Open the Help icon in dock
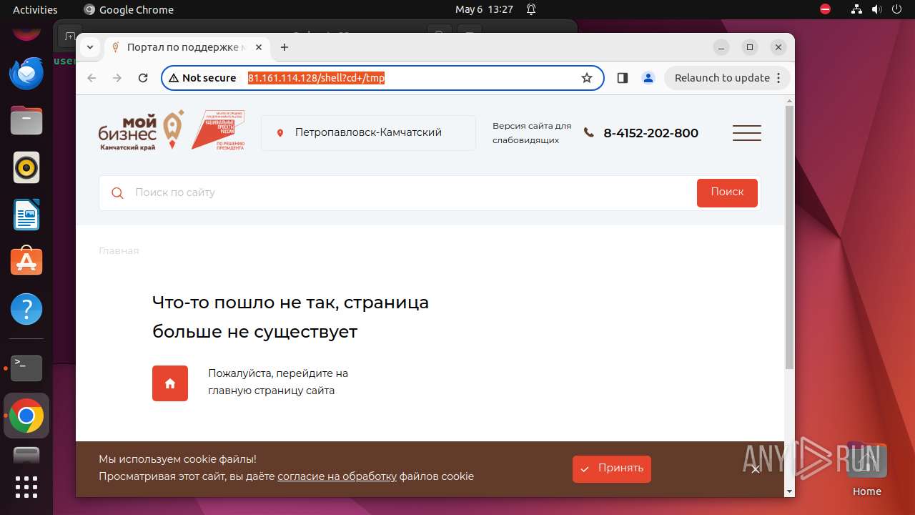This screenshot has height=515, width=915. 26,309
